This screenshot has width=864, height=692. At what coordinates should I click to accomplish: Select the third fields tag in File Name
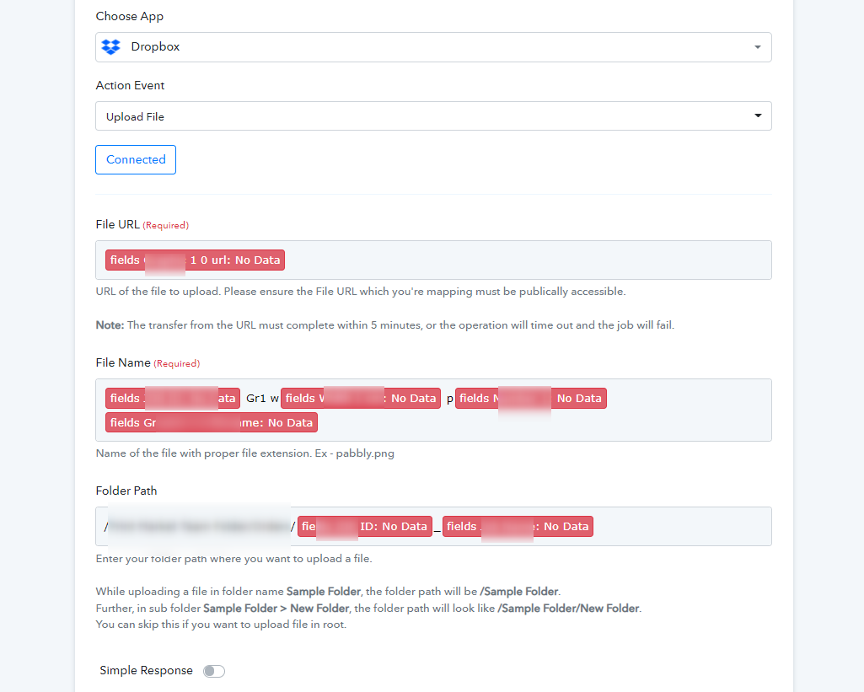[x=531, y=399]
